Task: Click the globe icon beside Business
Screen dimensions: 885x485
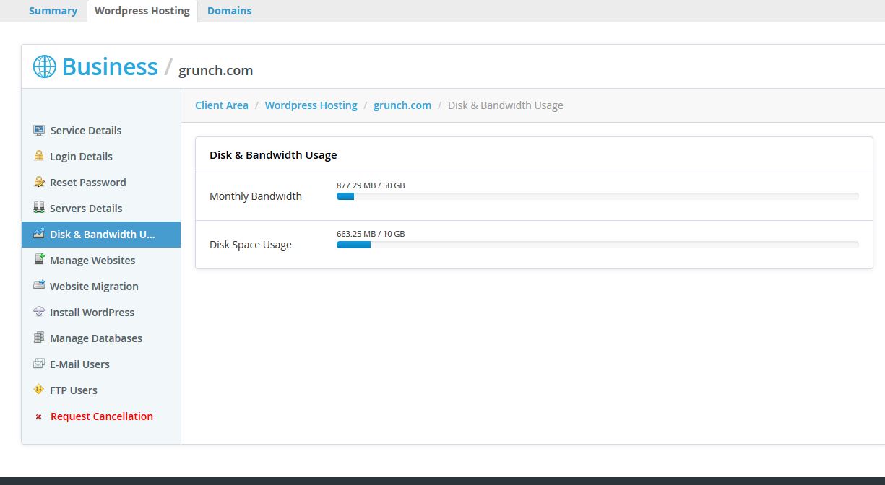Action: [44, 66]
